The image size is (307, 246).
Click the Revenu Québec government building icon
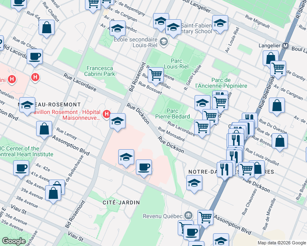click(x=189, y=216)
